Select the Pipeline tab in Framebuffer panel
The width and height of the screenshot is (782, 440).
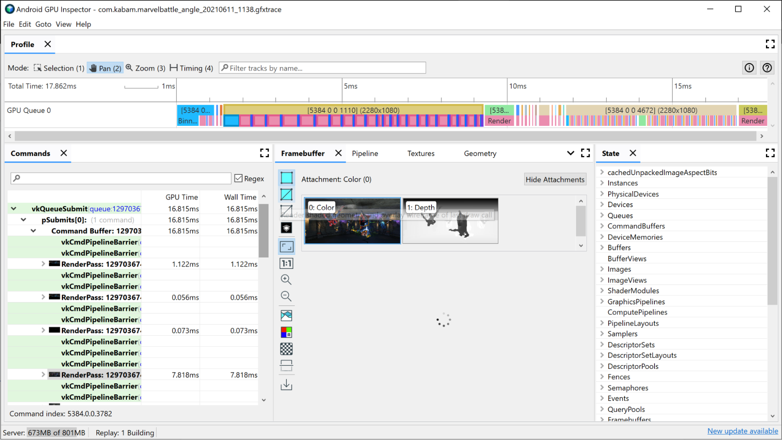pyautogui.click(x=365, y=154)
